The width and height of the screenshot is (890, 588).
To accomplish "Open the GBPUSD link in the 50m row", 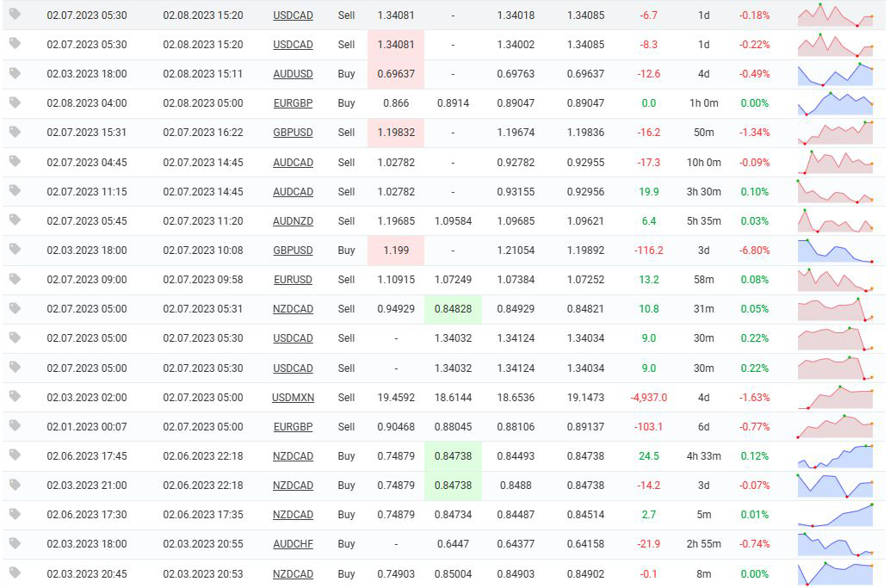I will pyautogui.click(x=293, y=133).
